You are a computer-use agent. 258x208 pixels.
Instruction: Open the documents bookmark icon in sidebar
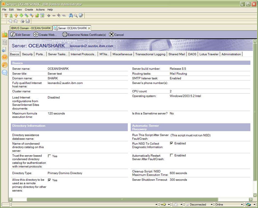(x=4, y=42)
